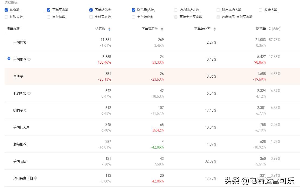
Task: Enable the 加购人数 metric
Action: 6,17
